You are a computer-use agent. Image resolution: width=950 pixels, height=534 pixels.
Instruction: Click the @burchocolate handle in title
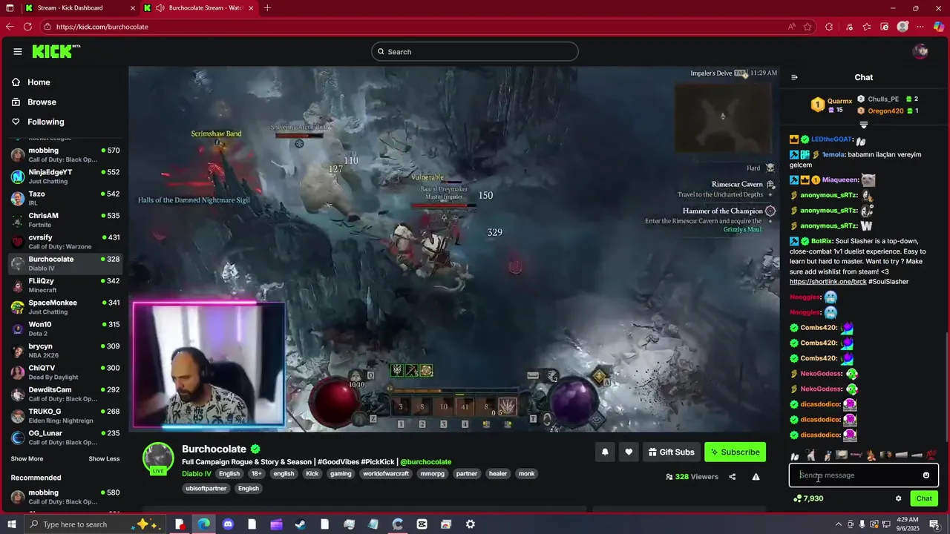[425, 462]
